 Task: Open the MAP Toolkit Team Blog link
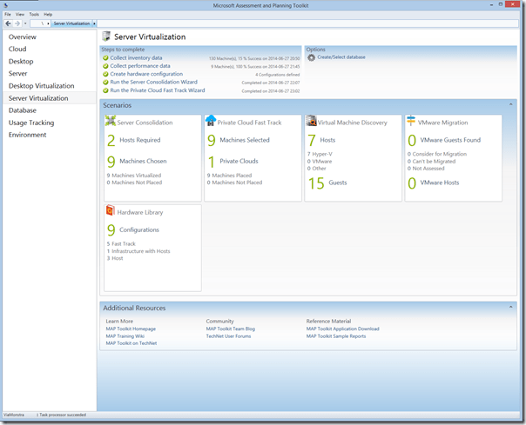pyautogui.click(x=230, y=329)
